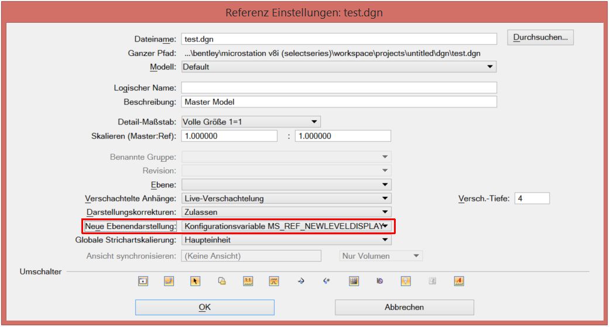The image size is (610, 327).
Task: Click the Ansicht synchronisieren field
Action: (251, 256)
